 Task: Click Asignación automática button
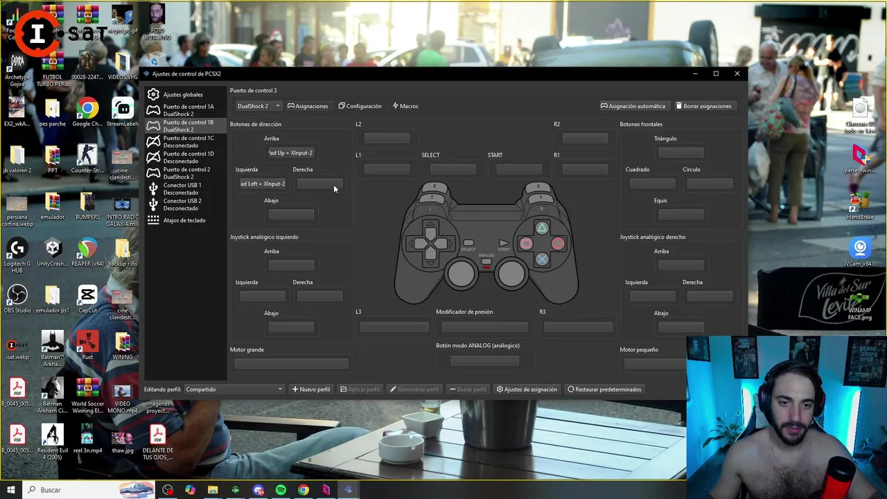[x=633, y=106]
